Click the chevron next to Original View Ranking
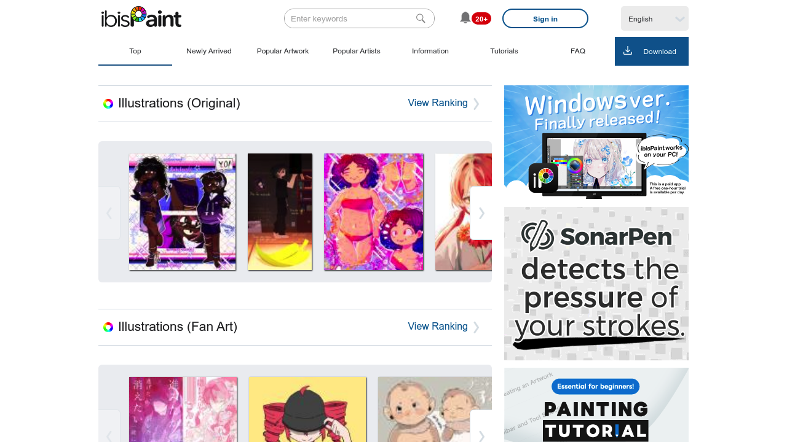Viewport: 787px width, 442px height. click(x=477, y=104)
